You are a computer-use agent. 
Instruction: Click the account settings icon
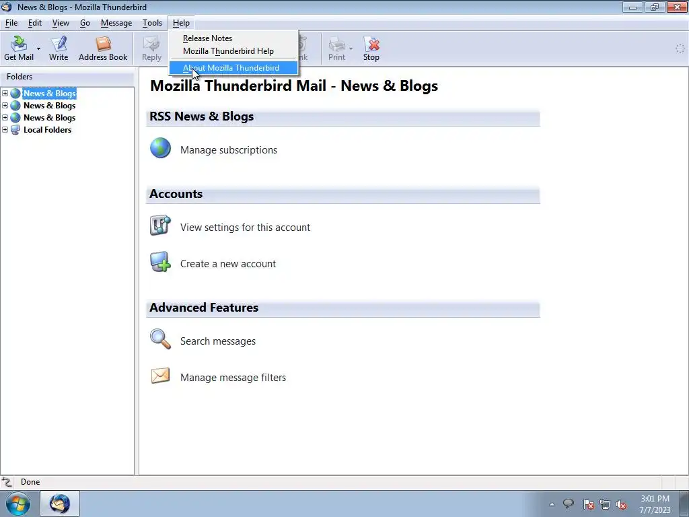(160, 225)
